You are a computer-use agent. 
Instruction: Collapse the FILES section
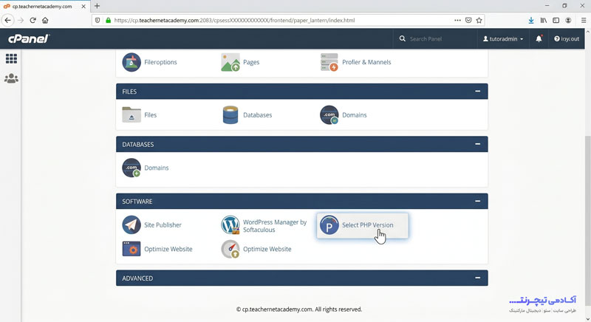click(477, 91)
